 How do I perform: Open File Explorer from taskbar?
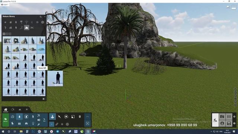(21, 131)
